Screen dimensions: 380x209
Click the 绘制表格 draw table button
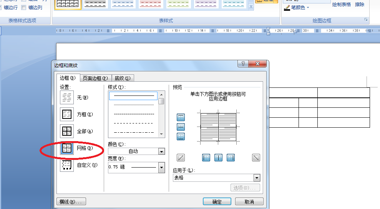coord(342,4)
